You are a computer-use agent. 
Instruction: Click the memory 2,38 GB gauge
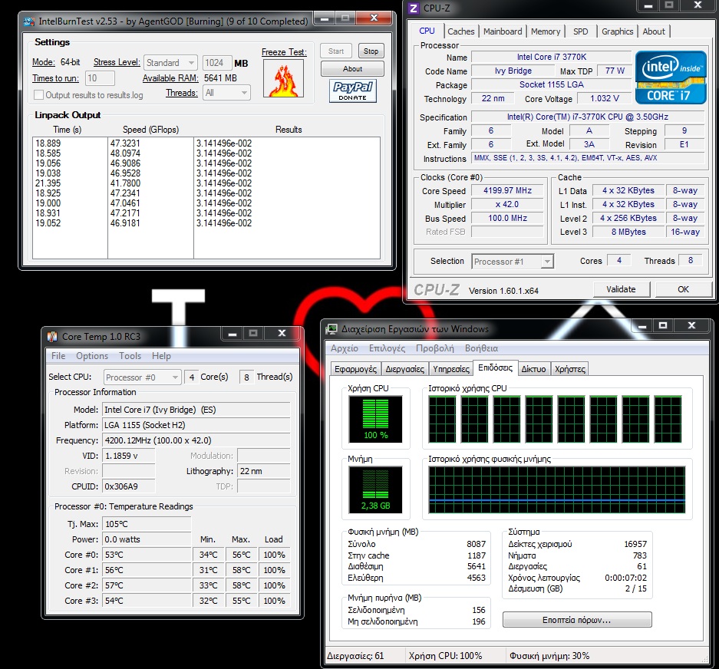point(375,489)
